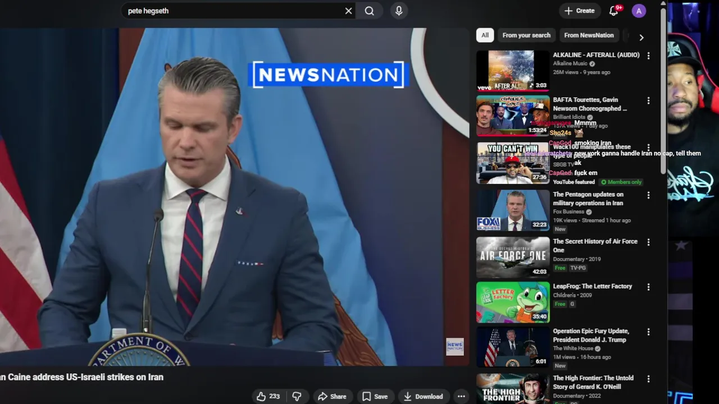Visit the Fox Business channel
Image resolution: width=719 pixels, height=404 pixels.
[x=568, y=212]
